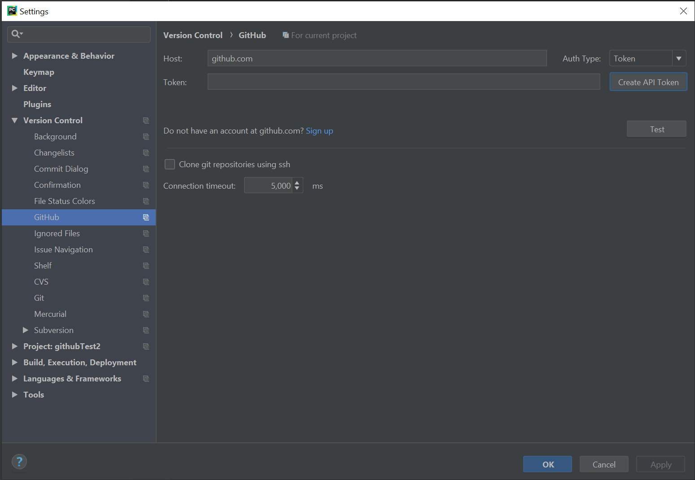This screenshot has height=480, width=695.
Task: Click project-level icon beside Commit Dialog row
Action: (146, 169)
